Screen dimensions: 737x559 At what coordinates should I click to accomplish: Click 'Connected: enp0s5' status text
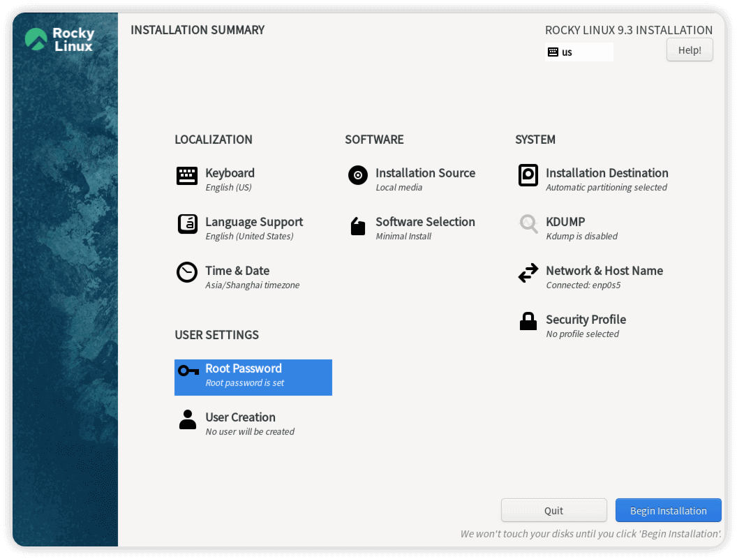point(583,285)
